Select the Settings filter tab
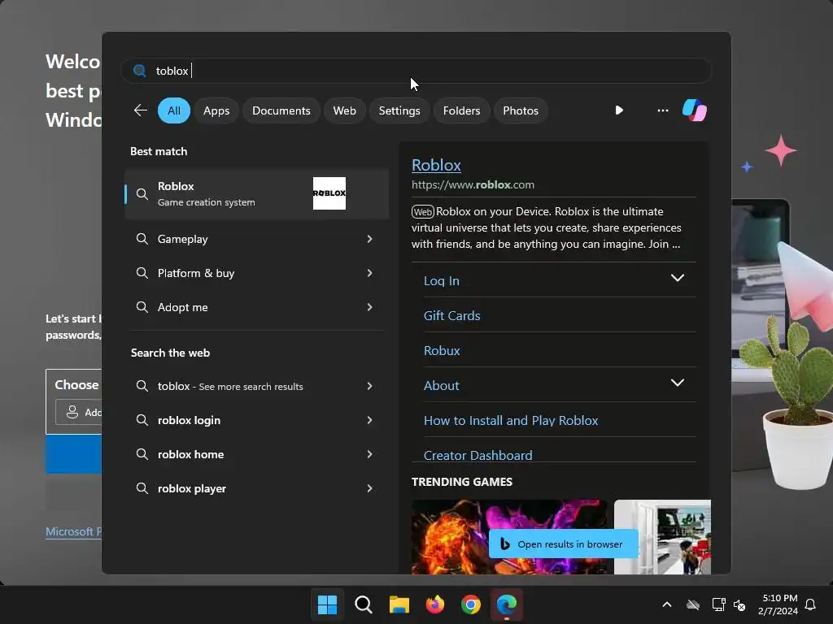 coord(399,110)
